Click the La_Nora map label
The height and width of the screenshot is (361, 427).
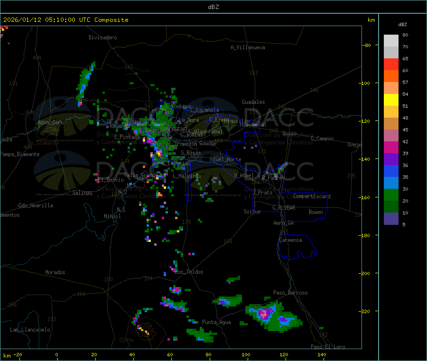[189, 120]
